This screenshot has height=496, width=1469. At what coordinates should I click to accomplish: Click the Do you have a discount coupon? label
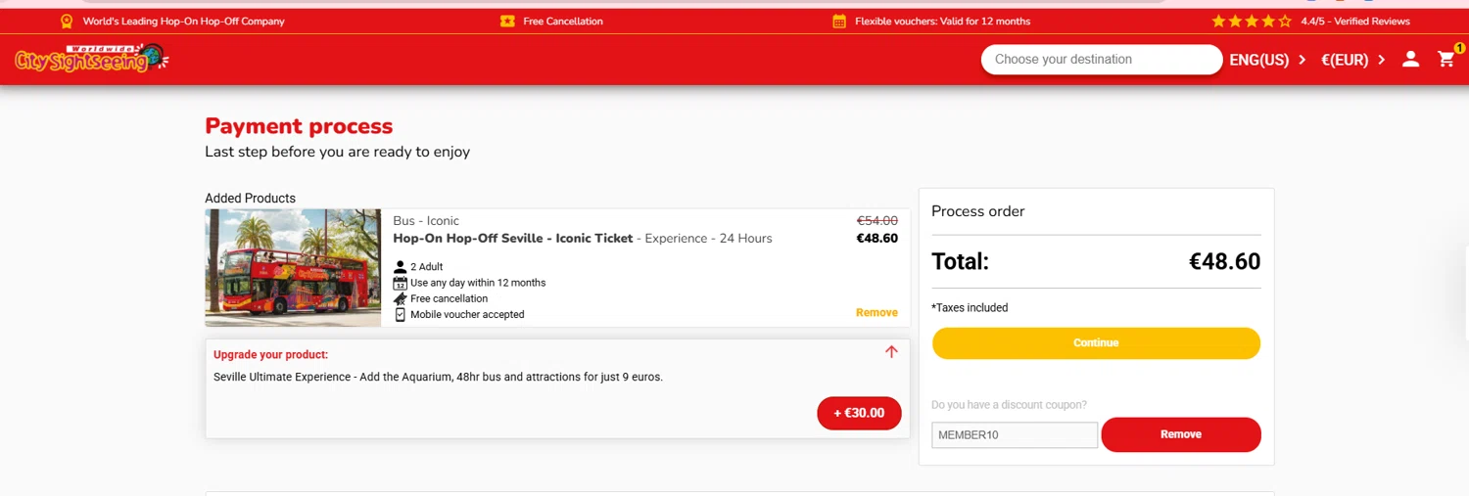(x=1009, y=405)
